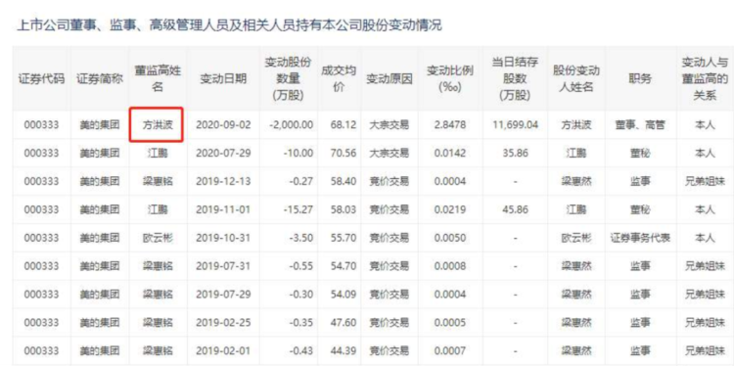734x366 pixels.
Task: Select the quantity cell -0.27
Action: (x=301, y=182)
